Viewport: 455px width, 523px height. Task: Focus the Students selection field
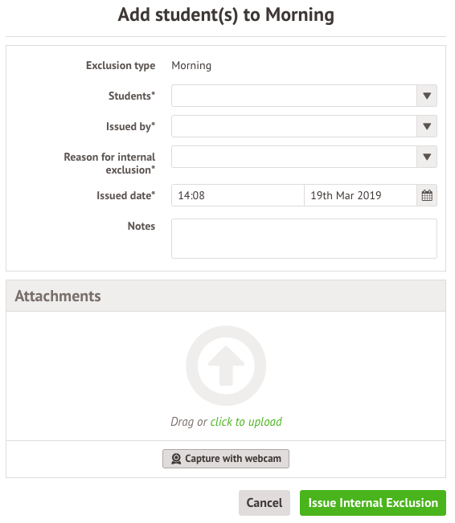click(294, 96)
